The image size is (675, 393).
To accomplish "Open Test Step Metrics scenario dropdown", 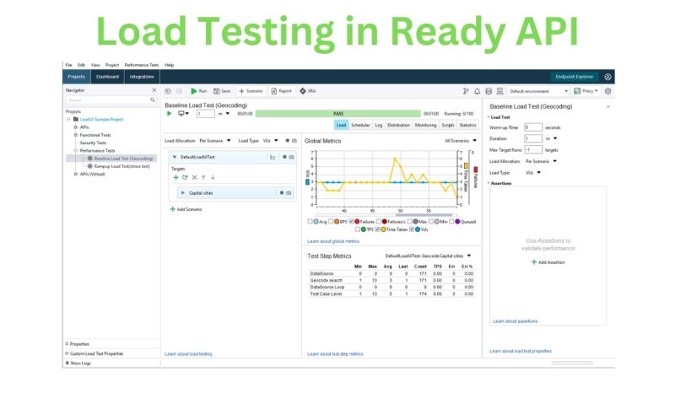I will 428,256.
